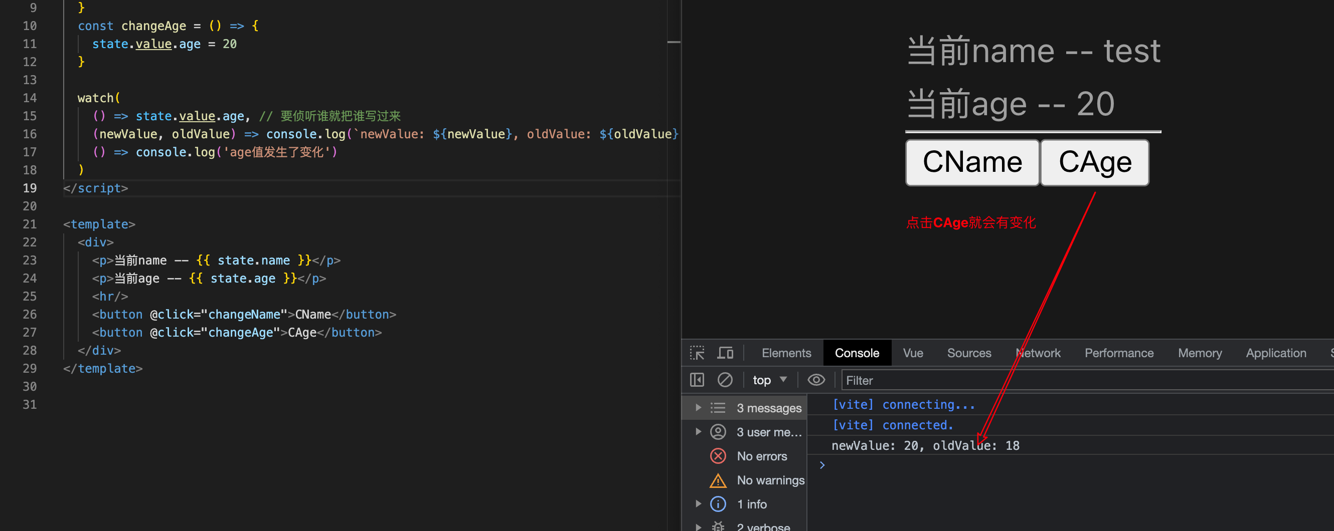Click '[vite] connecting...' console line

(x=903, y=404)
